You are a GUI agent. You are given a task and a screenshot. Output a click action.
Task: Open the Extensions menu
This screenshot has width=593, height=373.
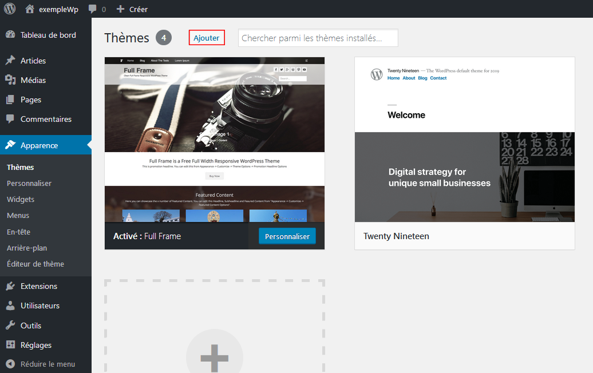(x=38, y=286)
